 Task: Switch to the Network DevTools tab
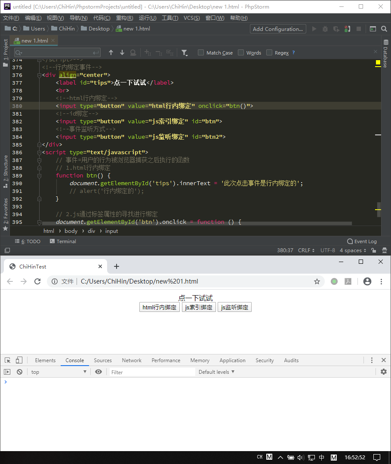click(132, 360)
